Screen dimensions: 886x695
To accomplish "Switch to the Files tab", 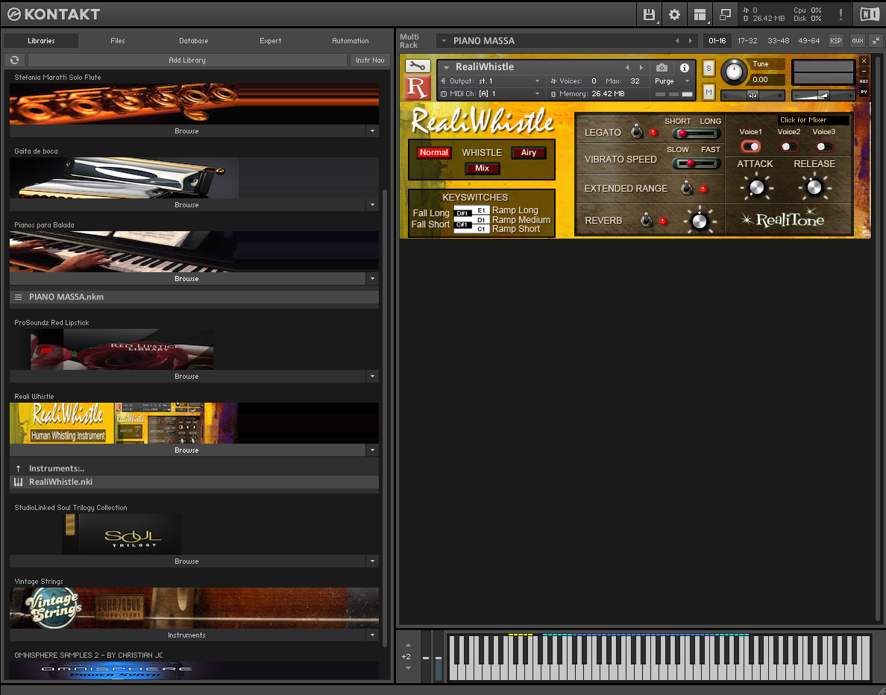I will coord(118,41).
